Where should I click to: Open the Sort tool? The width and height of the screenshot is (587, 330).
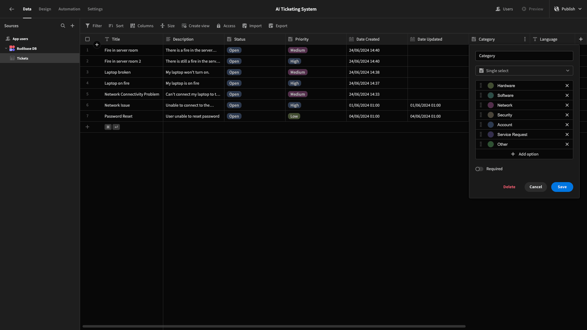pos(116,26)
